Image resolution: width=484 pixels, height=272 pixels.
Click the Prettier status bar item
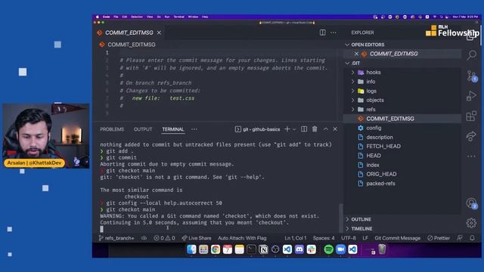coord(439,238)
